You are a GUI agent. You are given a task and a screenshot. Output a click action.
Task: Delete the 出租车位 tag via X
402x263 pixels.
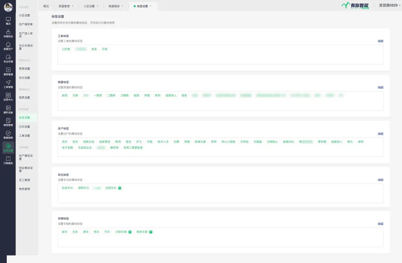(x=120, y=188)
